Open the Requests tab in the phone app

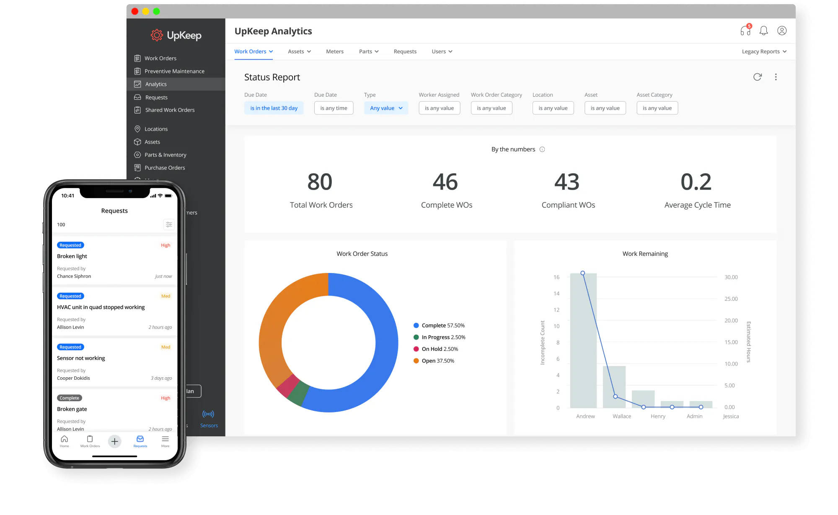click(x=140, y=441)
